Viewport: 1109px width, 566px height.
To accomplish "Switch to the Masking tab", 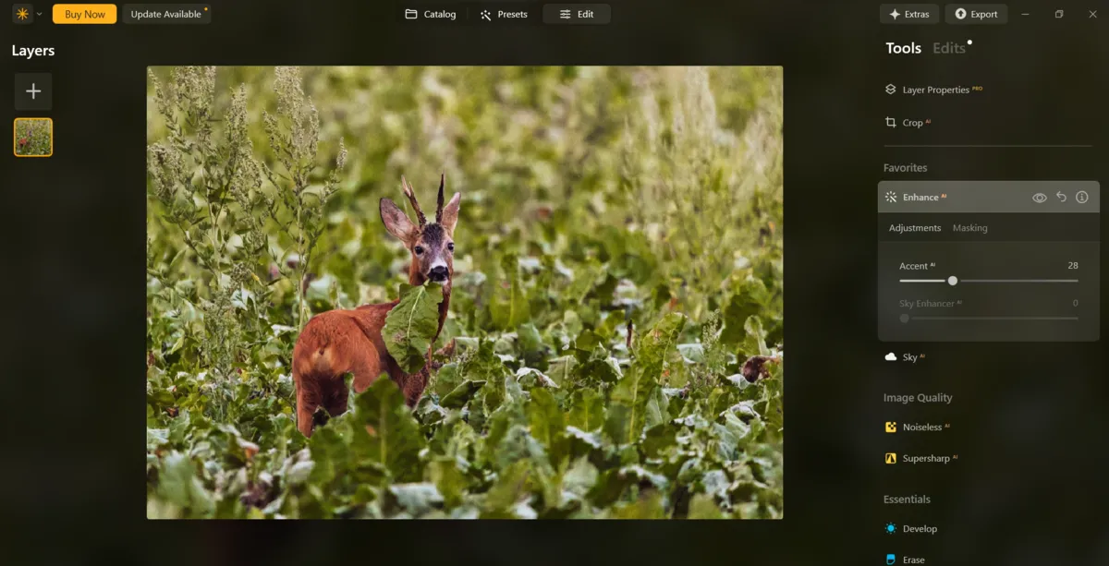I will coord(969,227).
